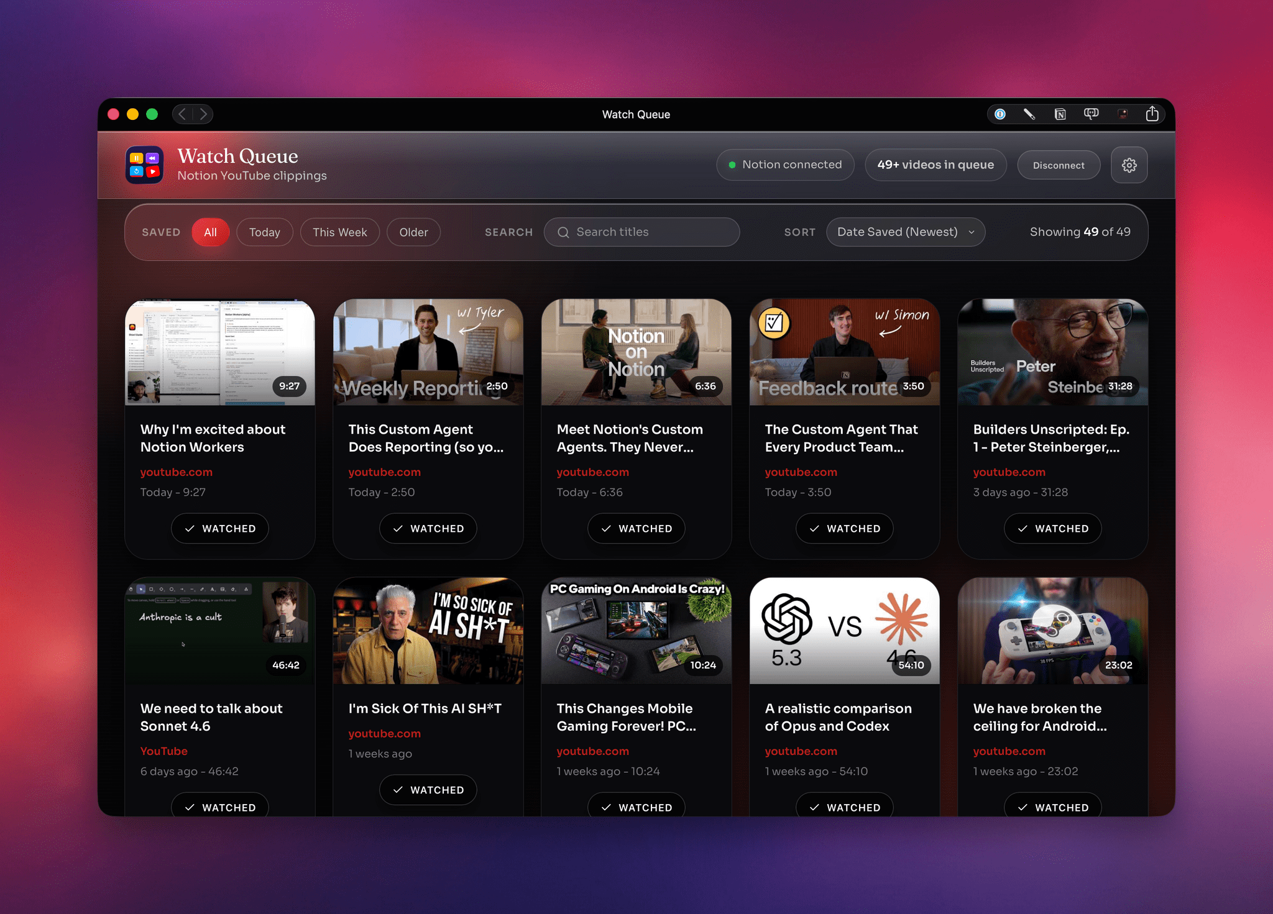1273x914 pixels.
Task: Open the 1Password extension icon
Action: coord(1000,114)
